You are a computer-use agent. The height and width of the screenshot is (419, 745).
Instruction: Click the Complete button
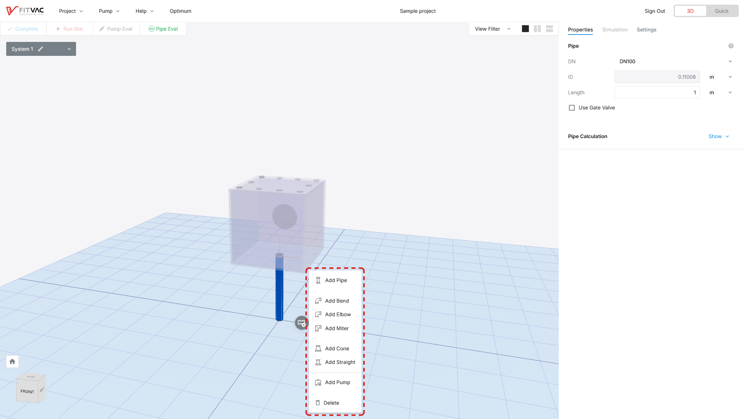point(23,29)
